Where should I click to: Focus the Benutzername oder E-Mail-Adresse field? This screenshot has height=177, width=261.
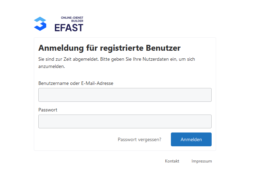125,95
